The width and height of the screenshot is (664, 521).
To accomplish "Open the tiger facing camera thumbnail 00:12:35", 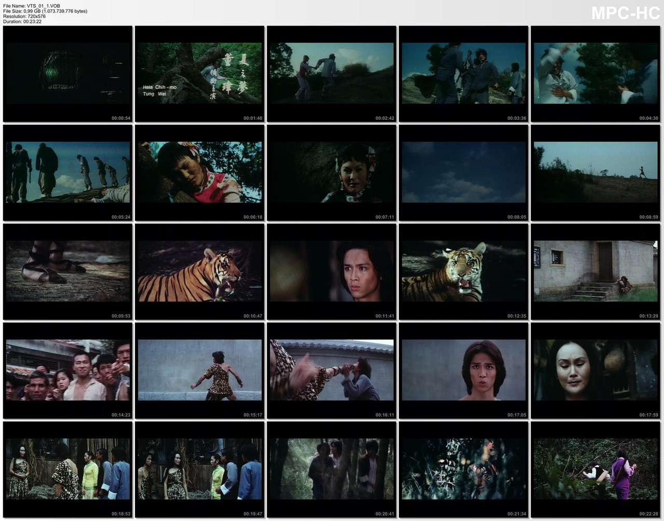I will point(464,271).
